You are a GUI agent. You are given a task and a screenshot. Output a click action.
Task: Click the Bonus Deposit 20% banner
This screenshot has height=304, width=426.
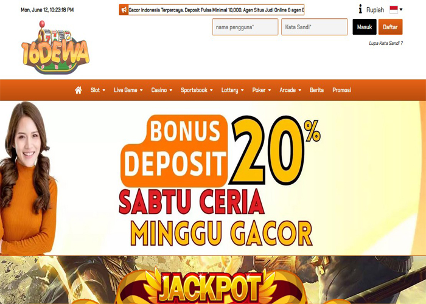point(213,178)
